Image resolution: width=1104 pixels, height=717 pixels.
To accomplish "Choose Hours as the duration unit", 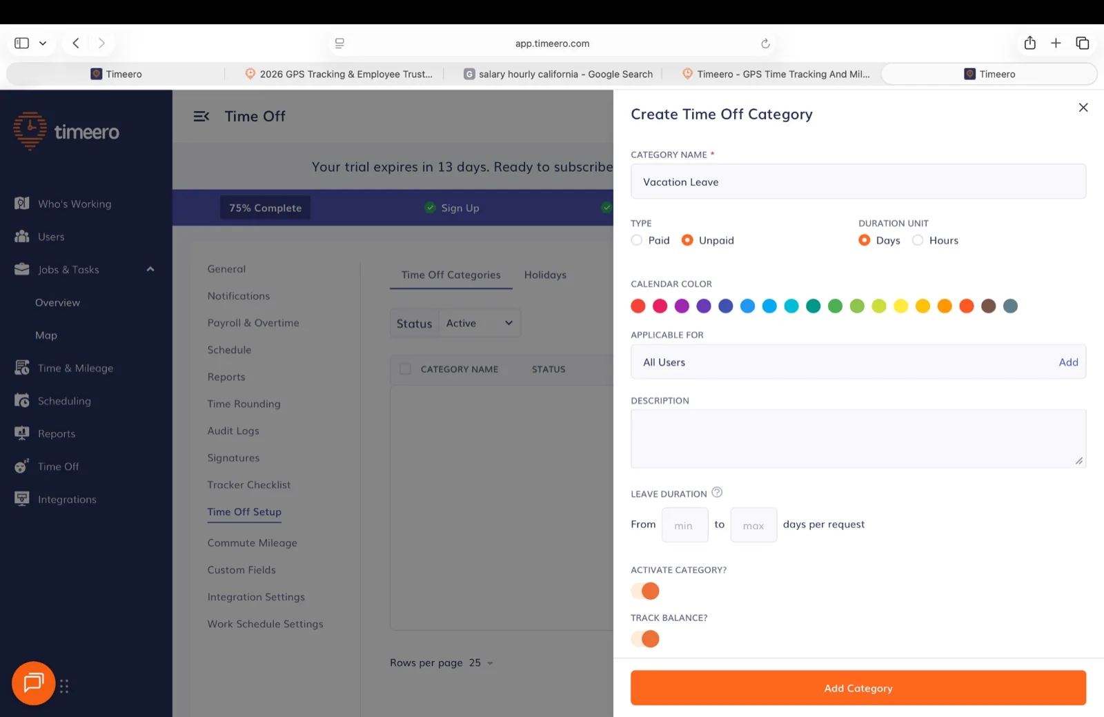I will click(918, 240).
